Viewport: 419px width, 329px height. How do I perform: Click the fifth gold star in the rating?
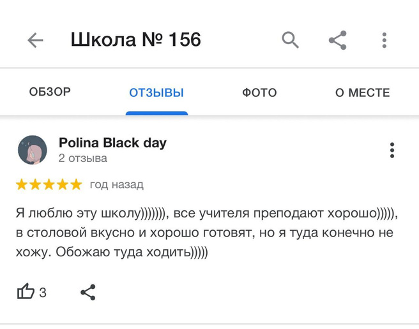(76, 185)
